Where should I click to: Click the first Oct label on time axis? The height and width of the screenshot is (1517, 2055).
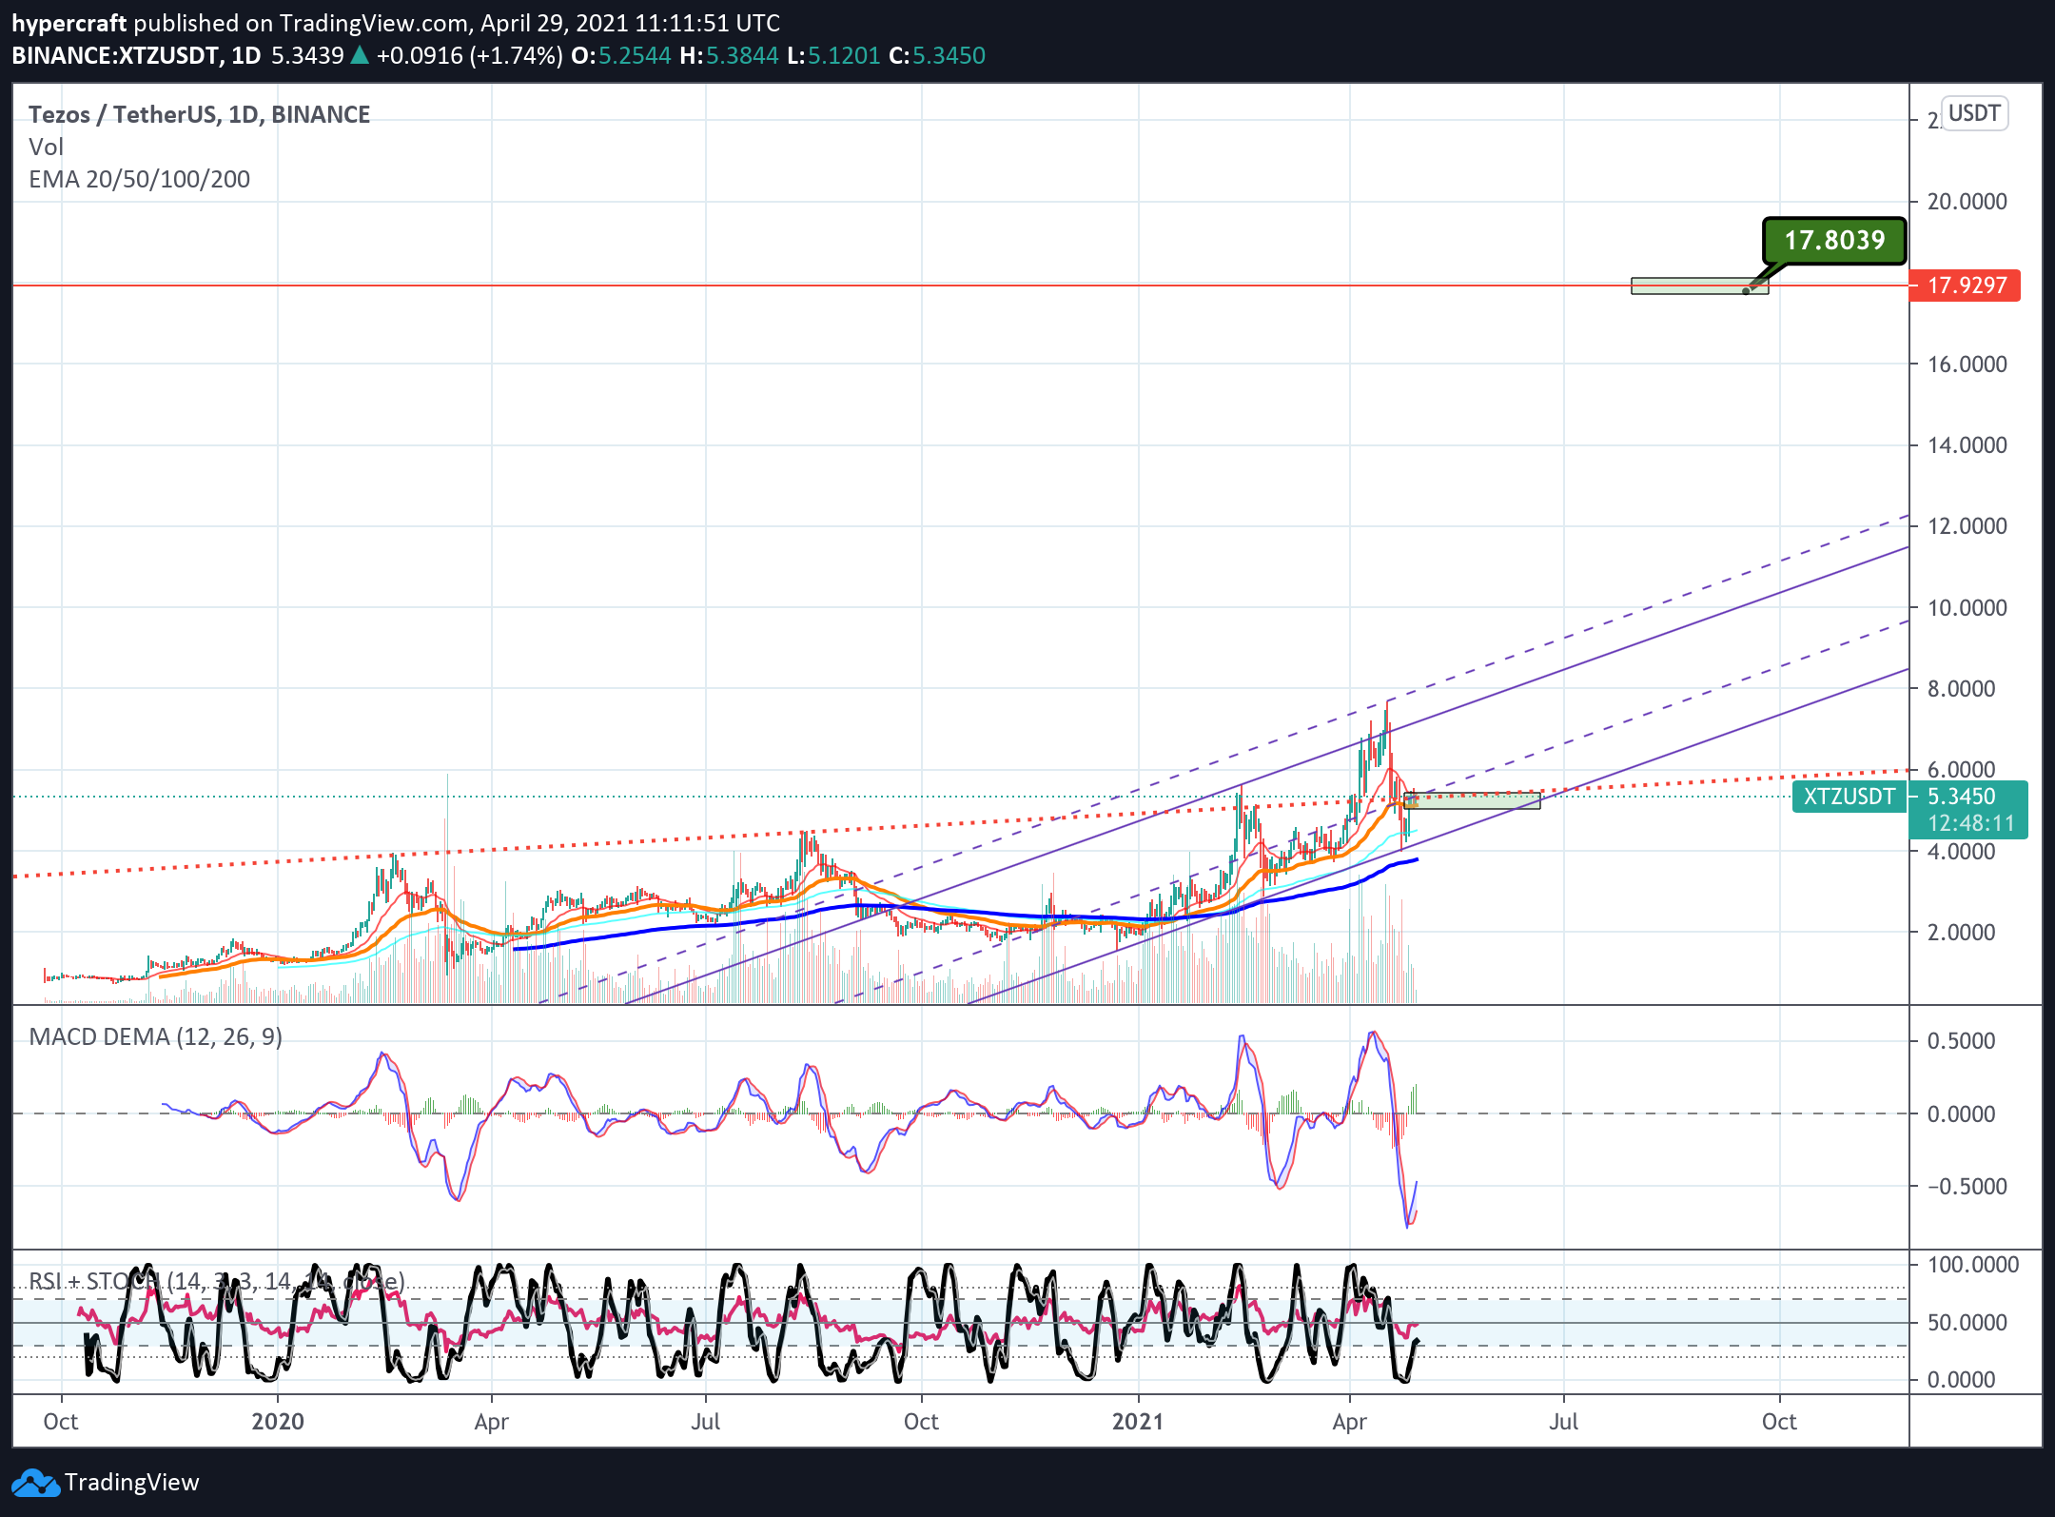(x=61, y=1422)
